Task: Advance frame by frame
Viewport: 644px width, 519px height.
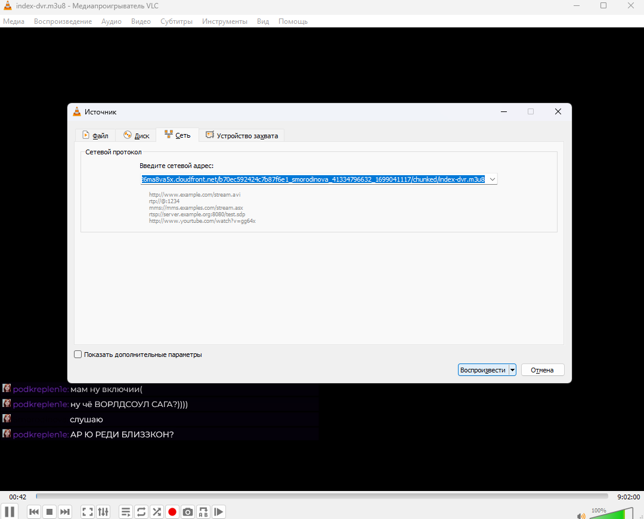Action: 219,512
